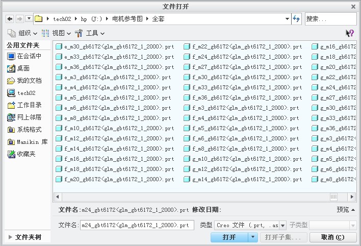Click the 取消 (C) button
The width and height of the screenshot is (361, 246).
coord(333,237)
